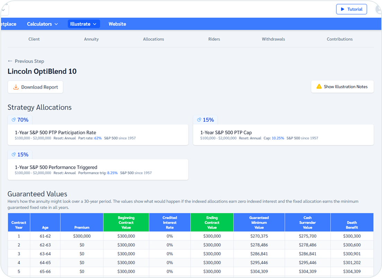The height and width of the screenshot is (278, 382).
Task: Open the Calculators menu
Action: click(x=42, y=24)
